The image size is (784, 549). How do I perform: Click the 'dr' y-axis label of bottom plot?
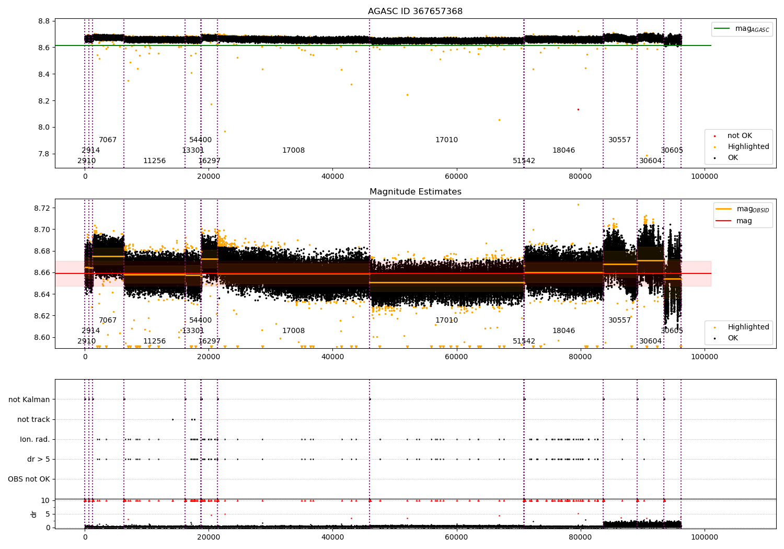tap(34, 514)
